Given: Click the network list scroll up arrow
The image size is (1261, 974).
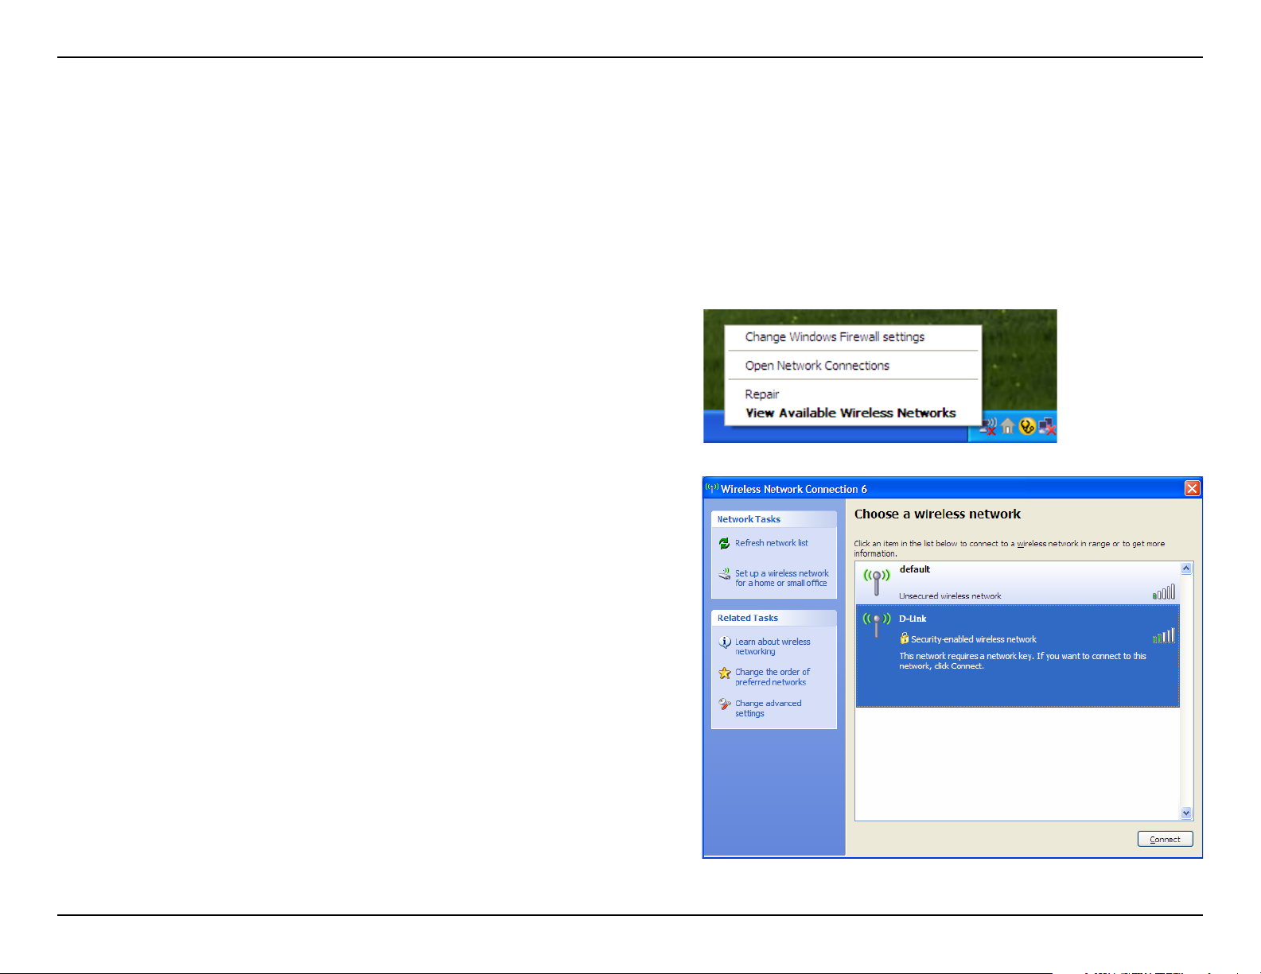Looking at the screenshot, I should [x=1186, y=568].
